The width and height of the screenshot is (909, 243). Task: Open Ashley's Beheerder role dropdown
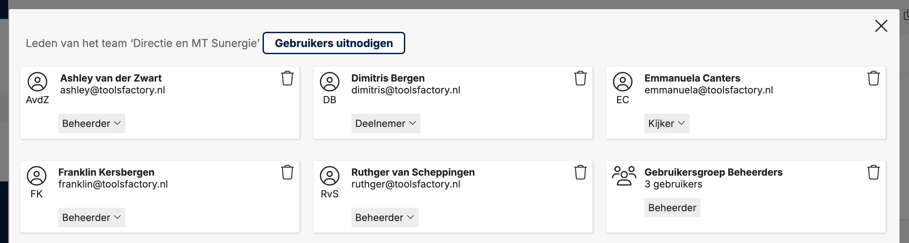pos(92,124)
